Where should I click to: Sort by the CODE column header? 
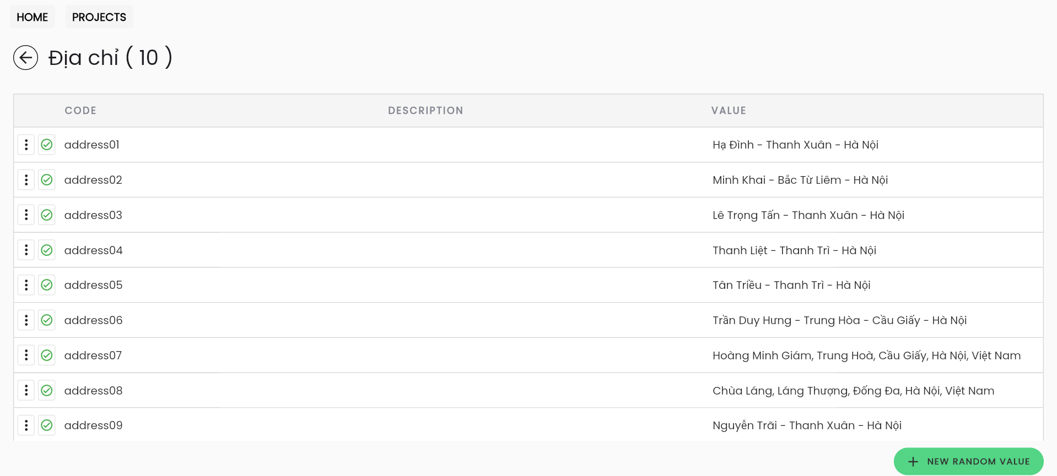pyautogui.click(x=80, y=111)
